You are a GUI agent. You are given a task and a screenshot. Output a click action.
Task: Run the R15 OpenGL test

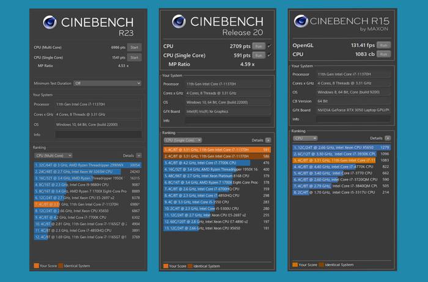(x=383, y=45)
